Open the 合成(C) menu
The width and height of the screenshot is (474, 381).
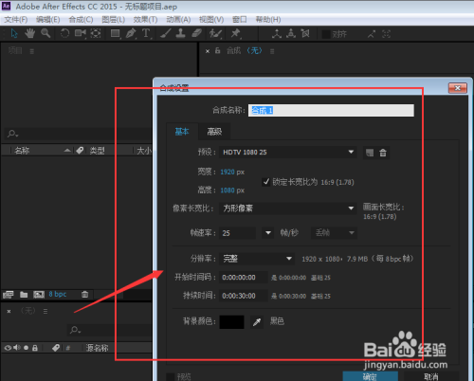81,20
